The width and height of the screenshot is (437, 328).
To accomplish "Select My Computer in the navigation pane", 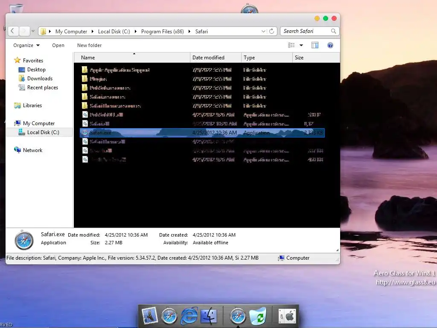I will [x=39, y=123].
